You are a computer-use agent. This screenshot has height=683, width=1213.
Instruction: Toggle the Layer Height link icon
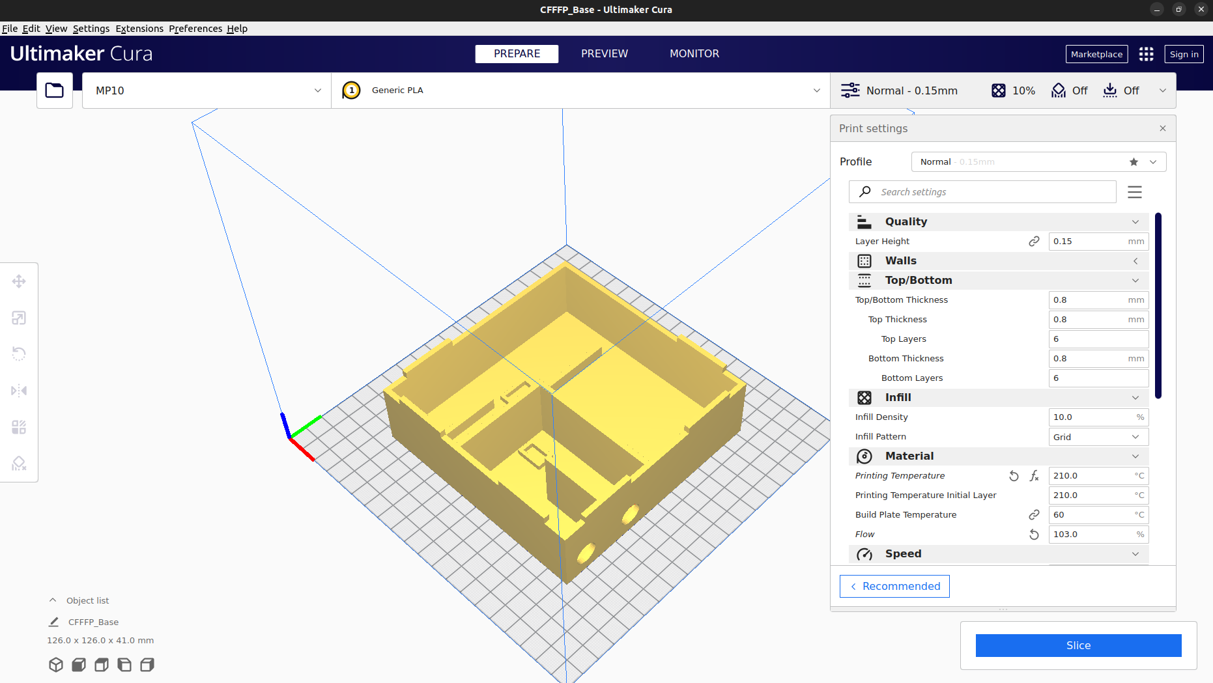click(x=1034, y=242)
